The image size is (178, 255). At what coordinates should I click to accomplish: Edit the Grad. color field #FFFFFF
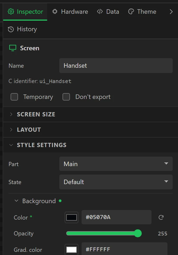coord(124,249)
